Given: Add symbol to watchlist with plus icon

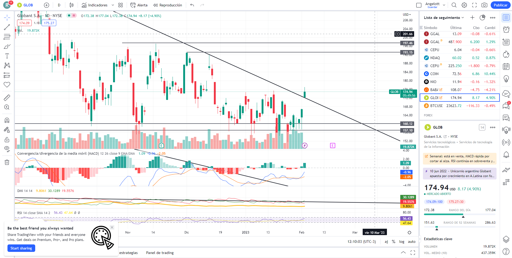Looking at the screenshot, I should point(472,18).
